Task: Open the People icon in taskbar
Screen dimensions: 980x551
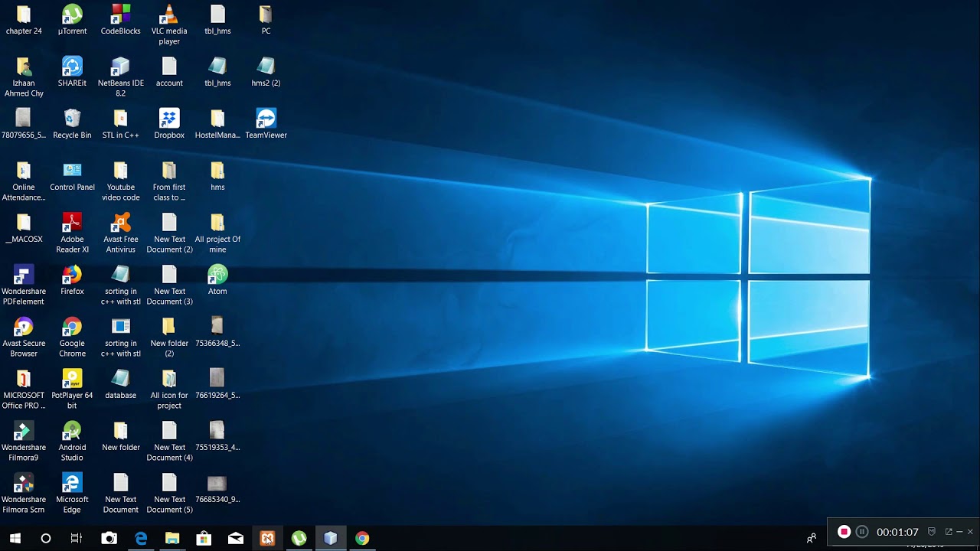Action: tap(812, 538)
